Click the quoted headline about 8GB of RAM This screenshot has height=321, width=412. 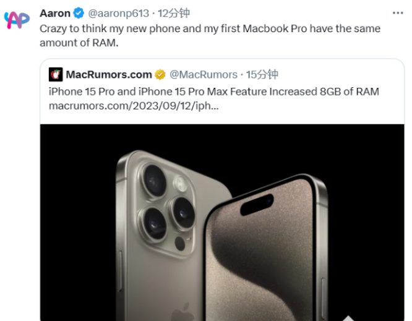(x=214, y=92)
